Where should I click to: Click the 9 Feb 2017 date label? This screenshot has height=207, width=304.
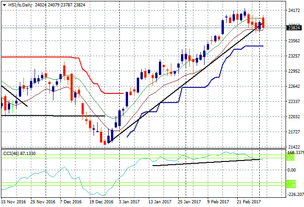pos(218,202)
